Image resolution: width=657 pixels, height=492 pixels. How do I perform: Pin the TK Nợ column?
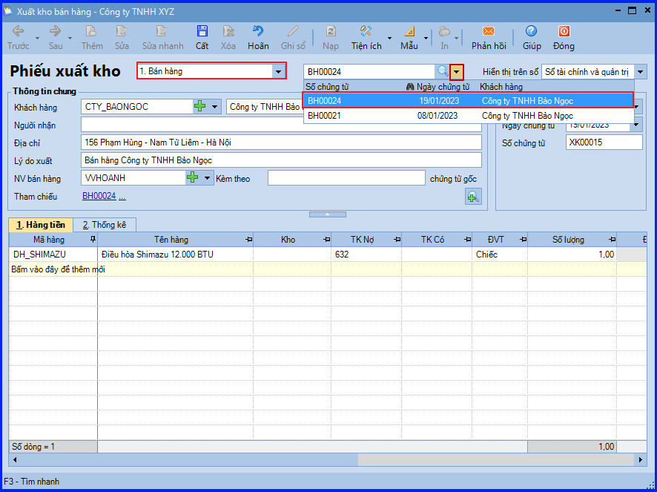point(397,240)
